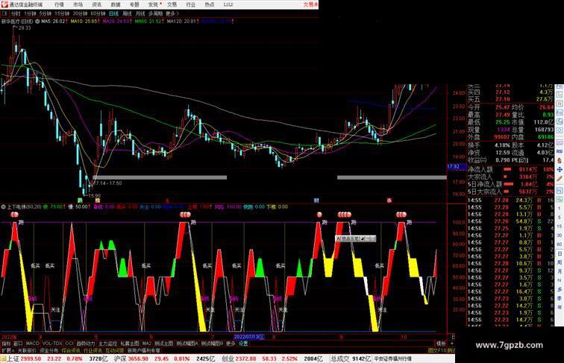Screen dimensions: 564x363
Task: Switch chart to 分时 period
Action: tap(16, 13)
